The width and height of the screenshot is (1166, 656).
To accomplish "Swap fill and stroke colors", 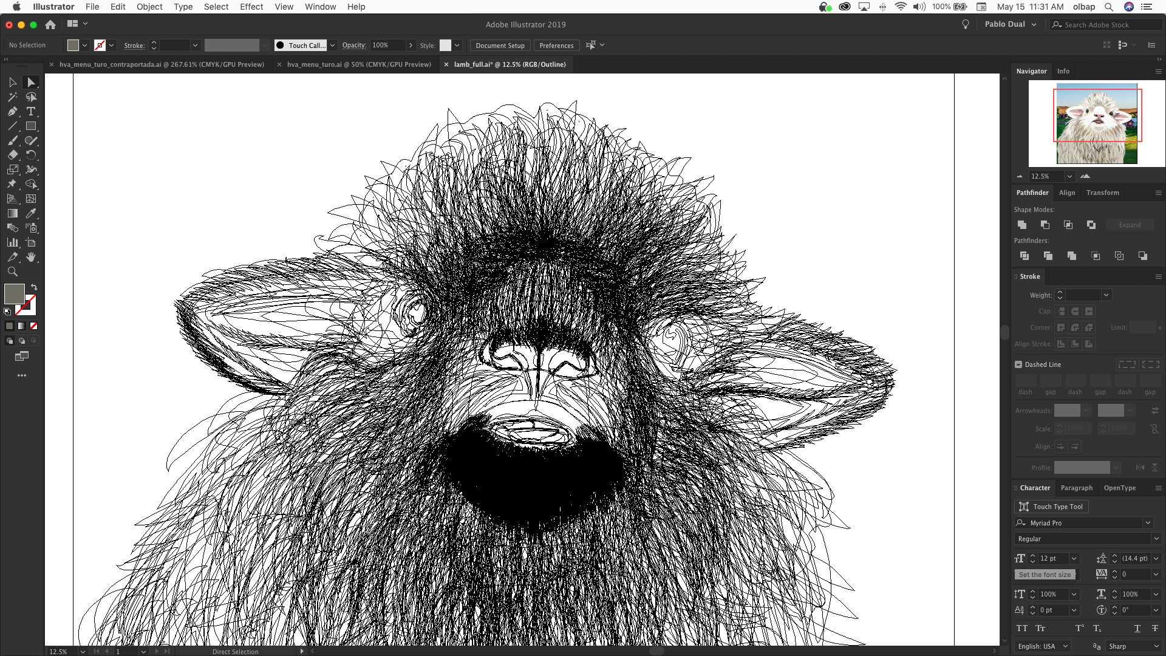I will coord(34,287).
